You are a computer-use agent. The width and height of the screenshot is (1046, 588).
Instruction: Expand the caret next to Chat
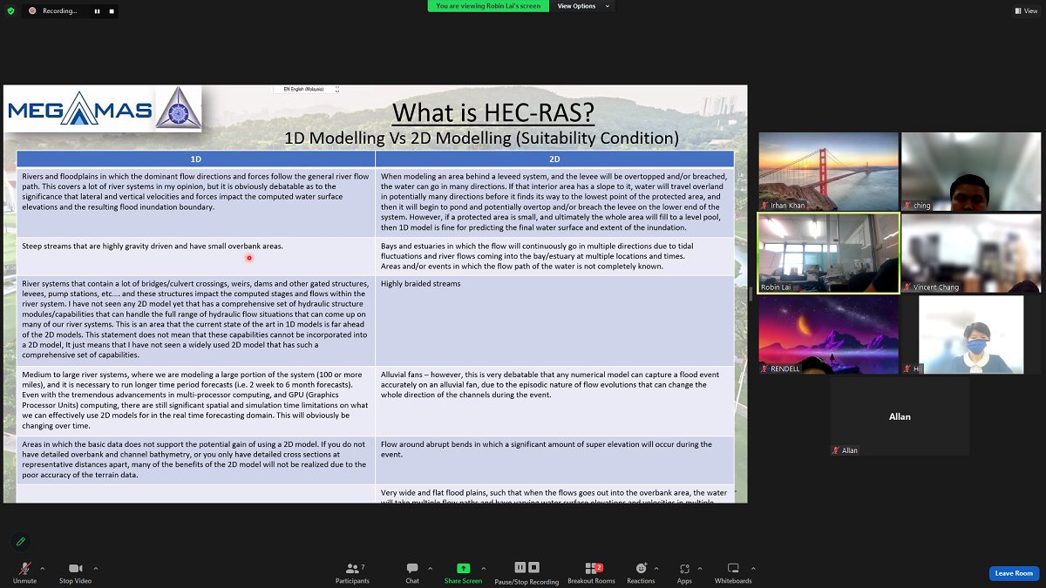point(429,569)
